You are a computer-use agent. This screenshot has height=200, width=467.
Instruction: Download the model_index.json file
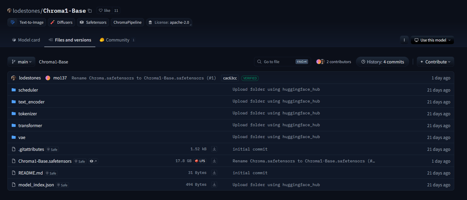point(214,185)
